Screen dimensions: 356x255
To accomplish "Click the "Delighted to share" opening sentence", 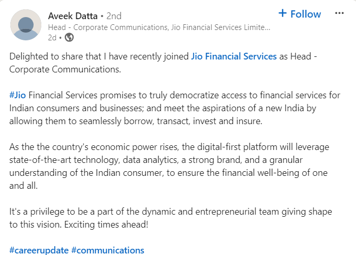I will pyautogui.click(x=98, y=56).
